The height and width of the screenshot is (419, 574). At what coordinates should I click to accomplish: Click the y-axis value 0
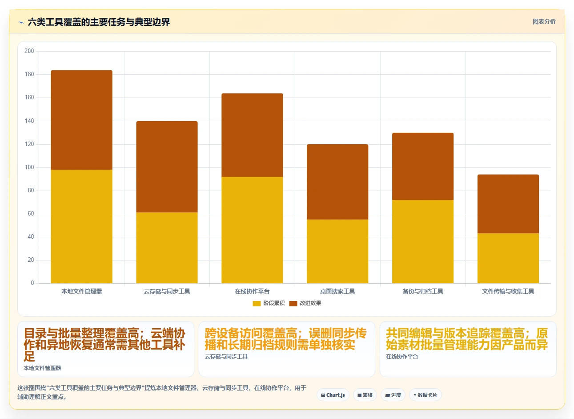32,283
